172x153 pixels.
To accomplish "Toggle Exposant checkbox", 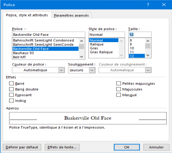I will click(x=11, y=95).
